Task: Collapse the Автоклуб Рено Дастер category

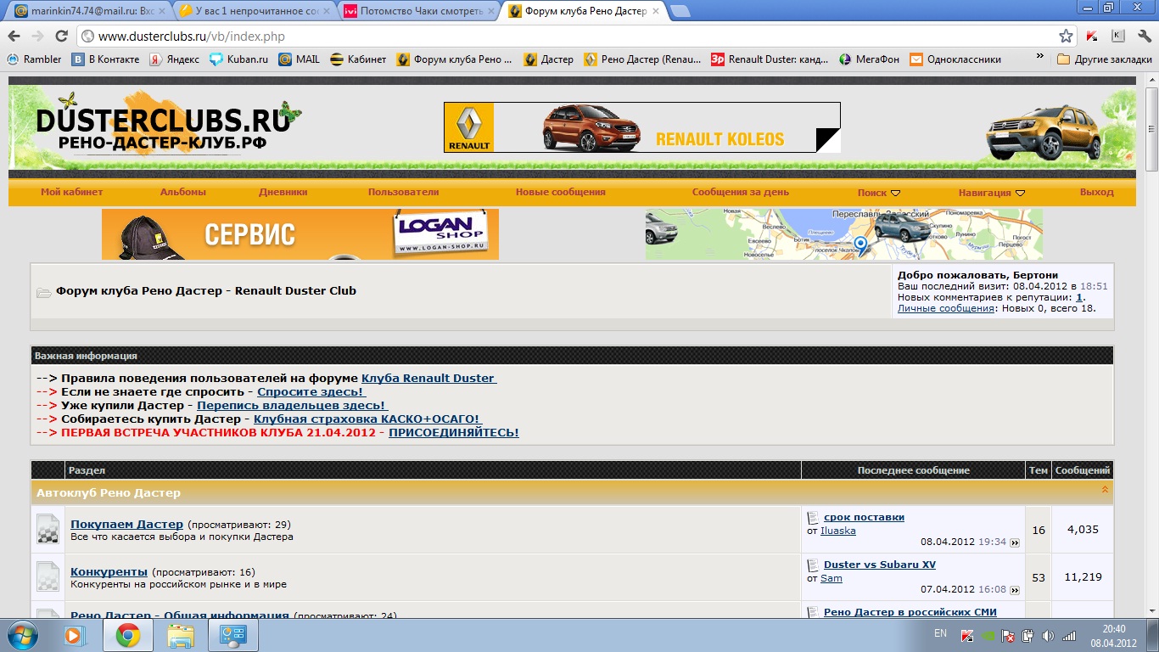Action: [x=1105, y=490]
